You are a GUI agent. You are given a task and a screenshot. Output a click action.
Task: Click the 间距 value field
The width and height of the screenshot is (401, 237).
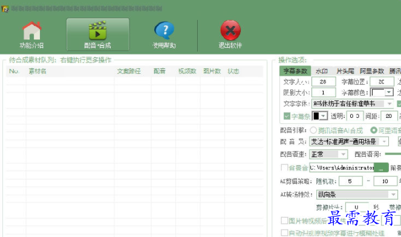389,116
